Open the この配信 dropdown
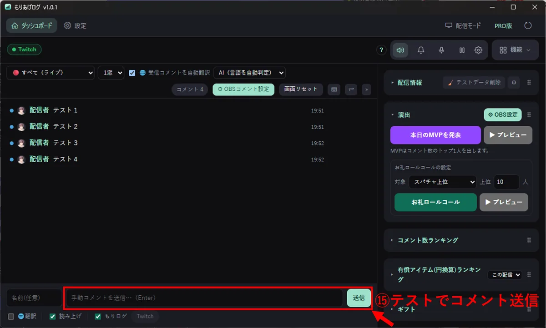The width and height of the screenshot is (546, 328). tap(505, 274)
